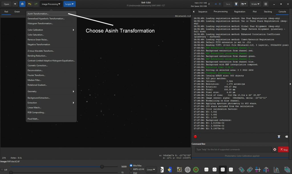
Task: Click the zoom 1:1 icon
Action: click(x=231, y=169)
